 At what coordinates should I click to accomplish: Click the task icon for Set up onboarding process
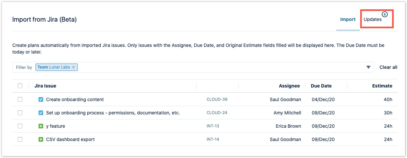tap(41, 113)
